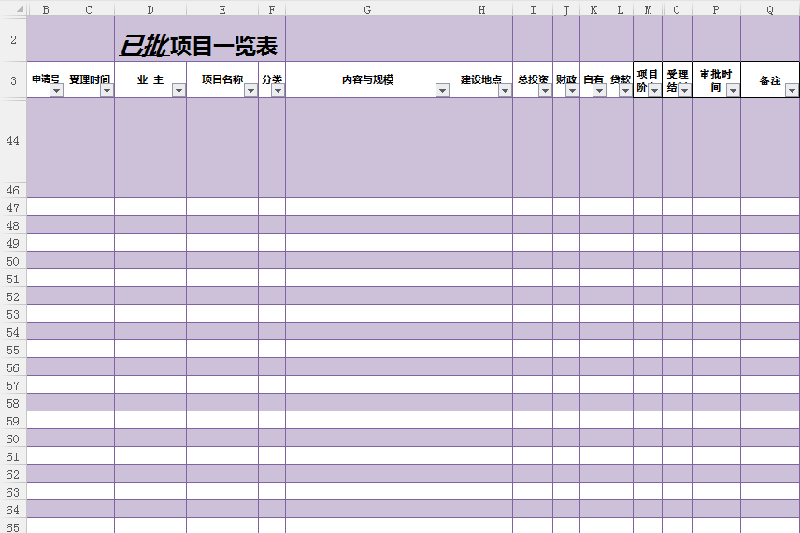Click row number 55 header

tap(13, 350)
